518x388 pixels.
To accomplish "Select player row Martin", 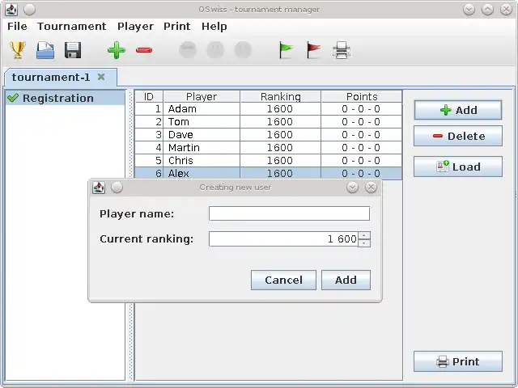I will pos(268,147).
